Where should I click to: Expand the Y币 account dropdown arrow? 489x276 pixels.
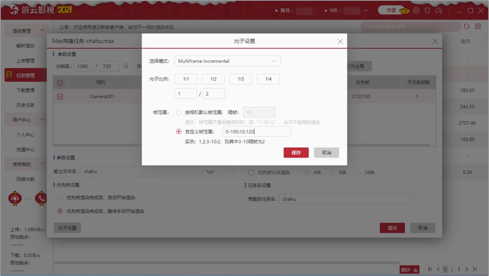coord(365,11)
